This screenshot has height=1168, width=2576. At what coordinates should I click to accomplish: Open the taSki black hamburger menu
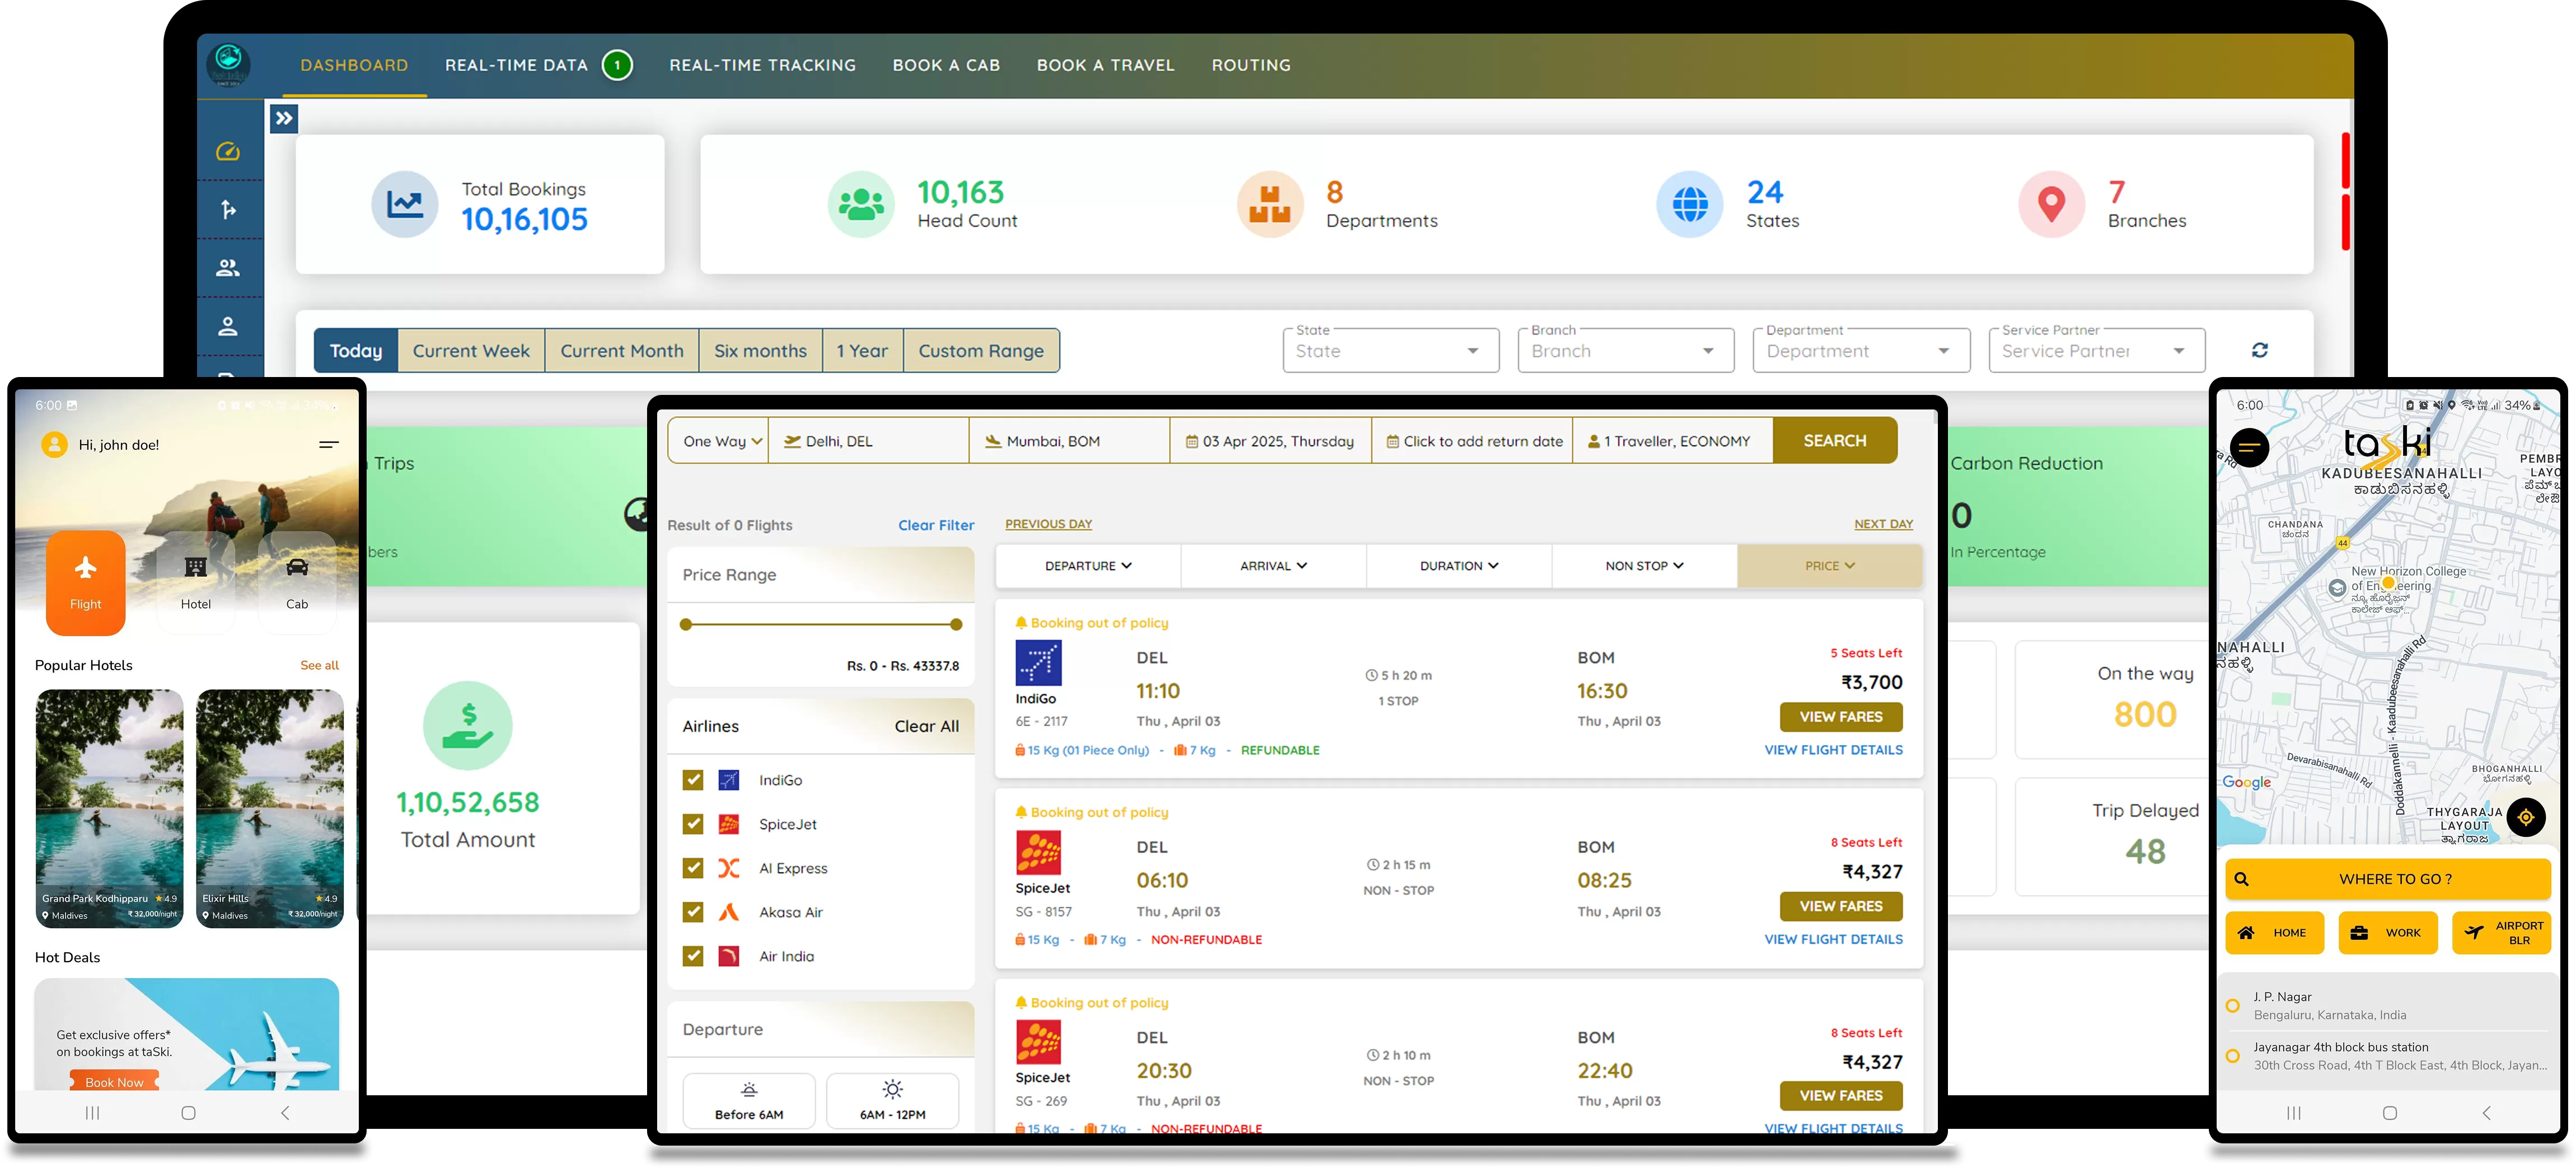(x=2249, y=446)
